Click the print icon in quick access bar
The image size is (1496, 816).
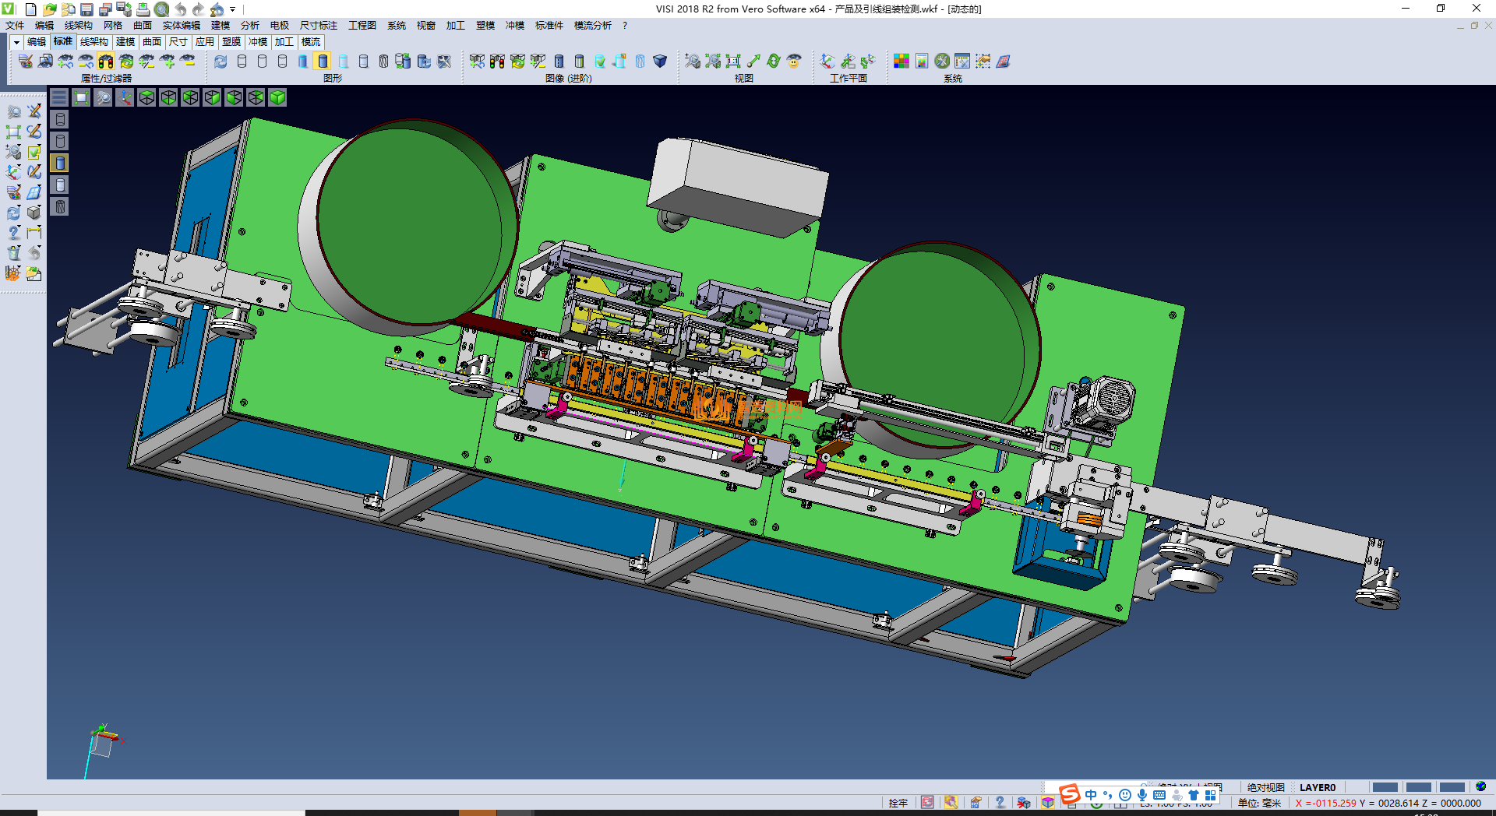coord(143,9)
